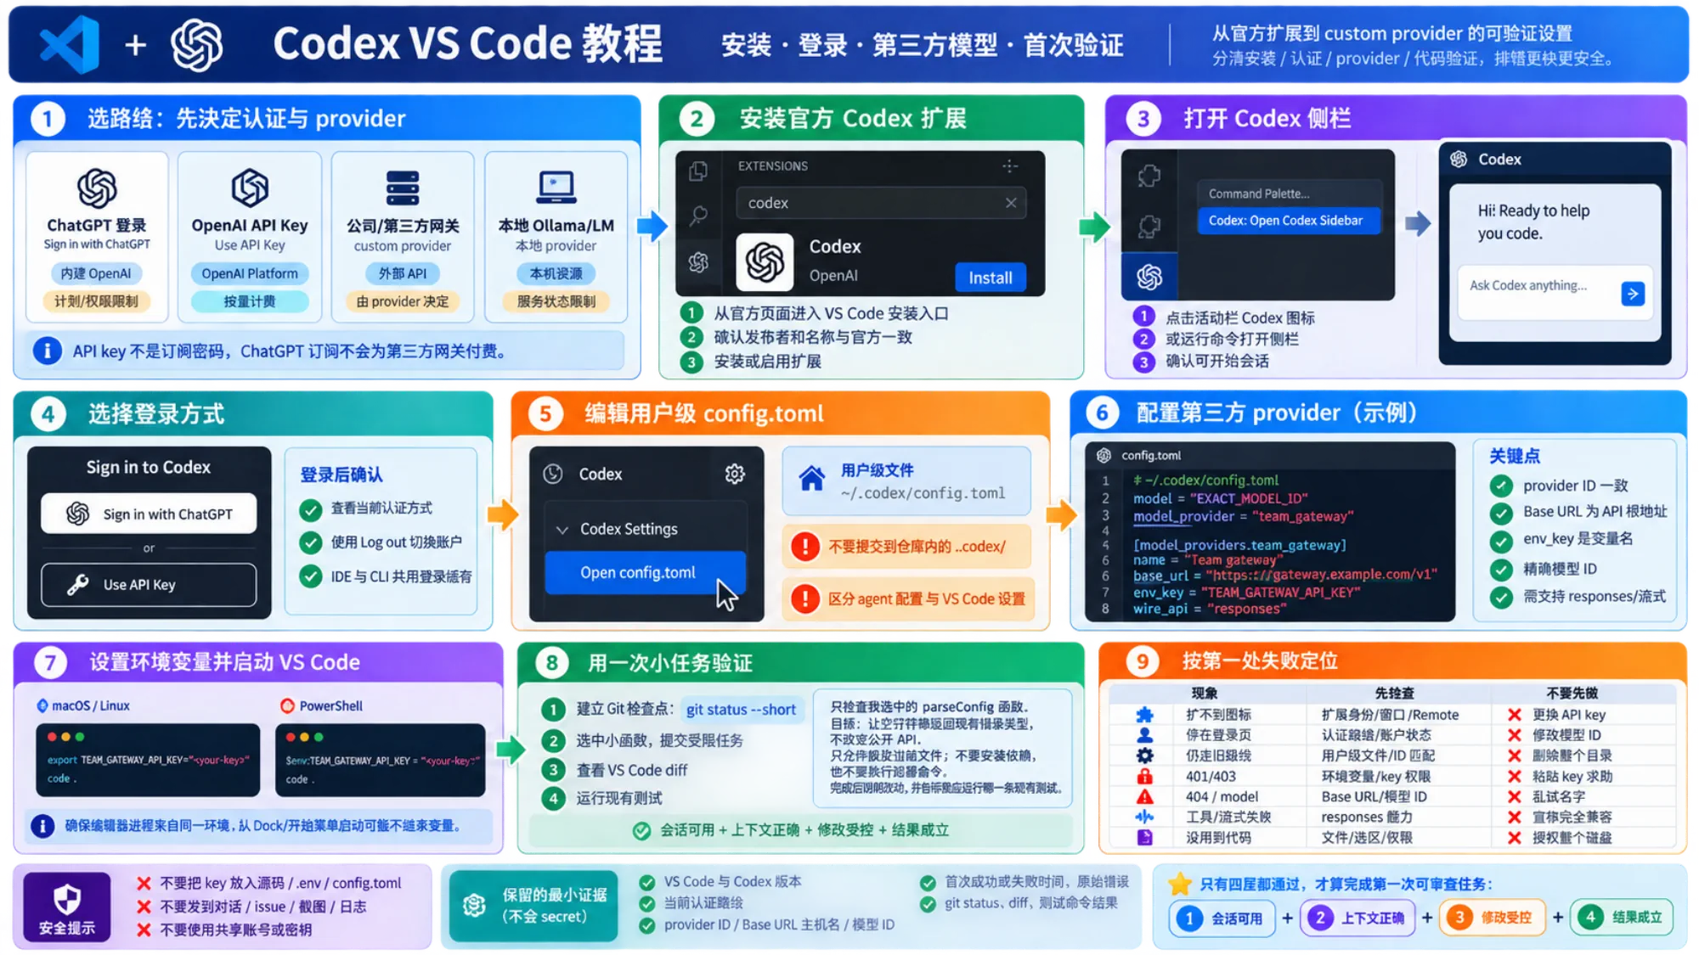The image size is (1699, 955).
Task: Open the gear settings icon beside Codex
Action: 735,474
